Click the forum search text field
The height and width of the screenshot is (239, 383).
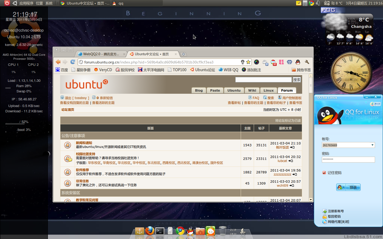pyautogui.click(x=264, y=80)
